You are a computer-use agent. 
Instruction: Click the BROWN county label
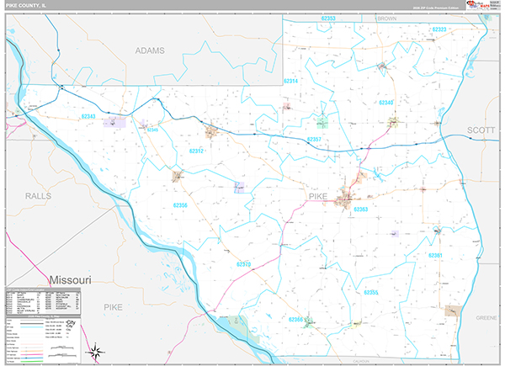[386, 18]
